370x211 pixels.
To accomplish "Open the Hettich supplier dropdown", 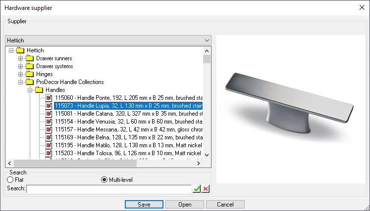I will click(207, 41).
